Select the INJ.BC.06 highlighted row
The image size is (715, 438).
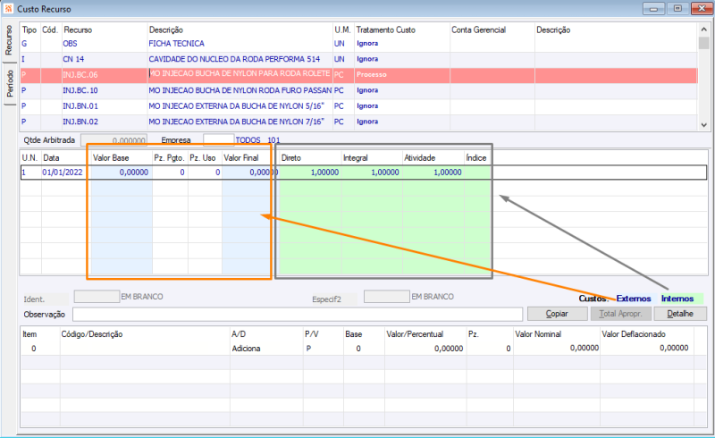pyautogui.click(x=358, y=75)
